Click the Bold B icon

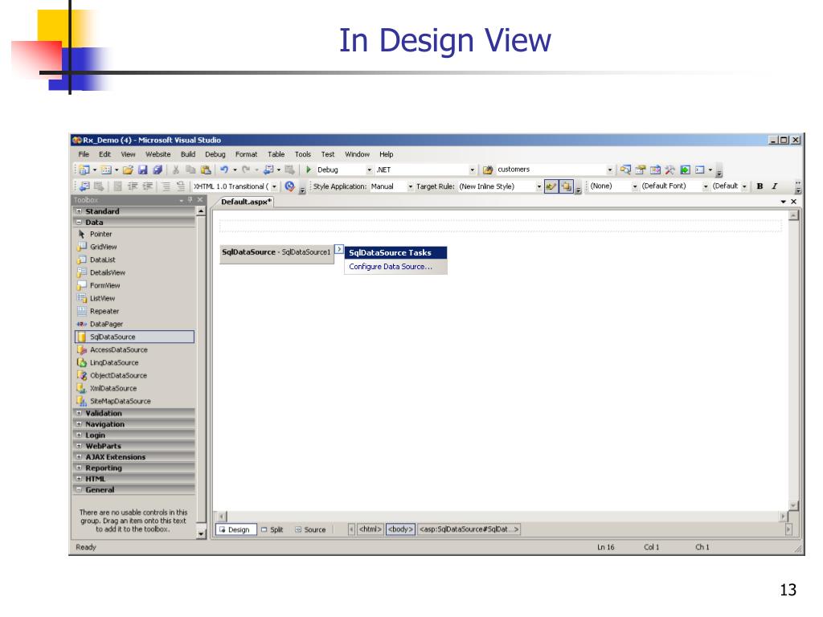[760, 186]
